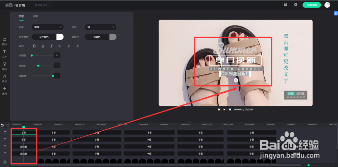338x167 pixels.
Task: Click the 透明度 value field
Action: (57, 76)
